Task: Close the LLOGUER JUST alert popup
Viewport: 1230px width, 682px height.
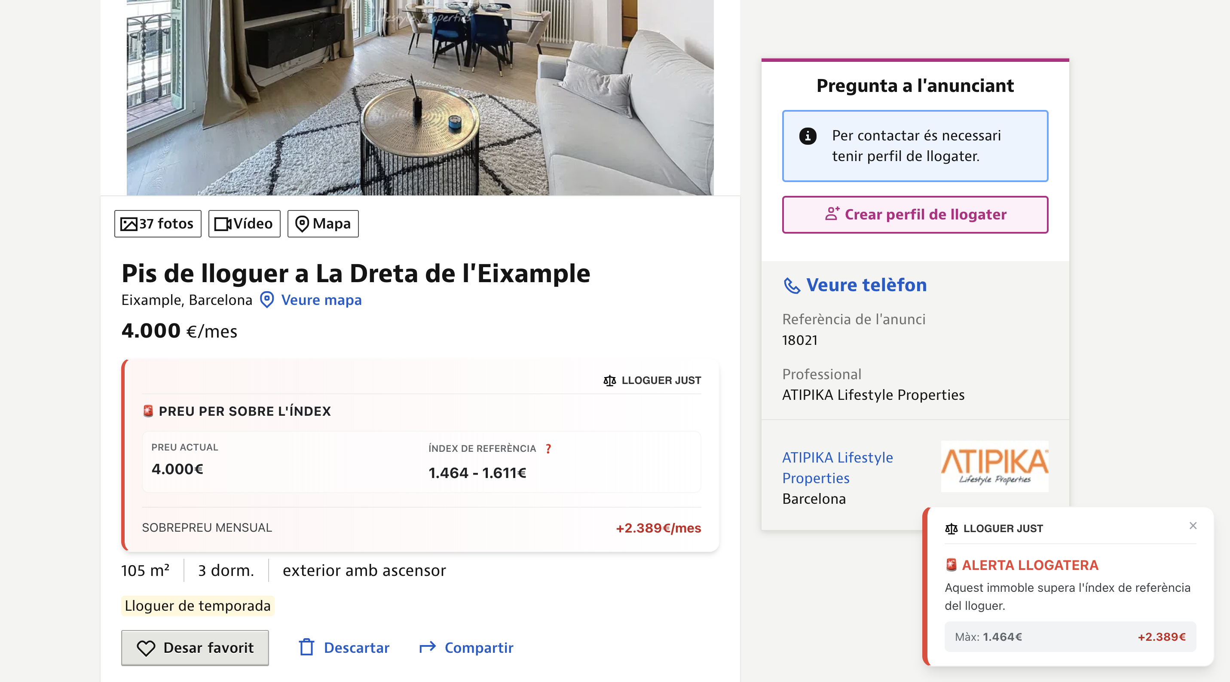Action: (x=1193, y=526)
